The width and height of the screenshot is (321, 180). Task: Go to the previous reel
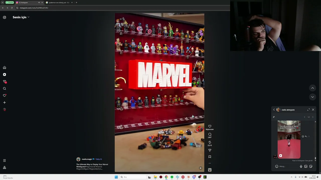click(x=312, y=88)
